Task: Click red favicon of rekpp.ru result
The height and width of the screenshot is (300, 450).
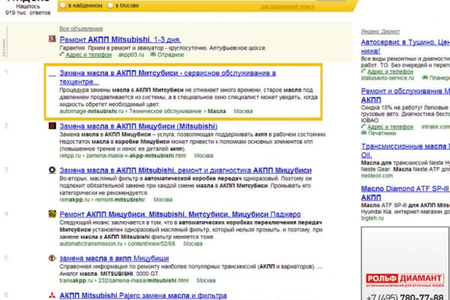Action: 52,126
